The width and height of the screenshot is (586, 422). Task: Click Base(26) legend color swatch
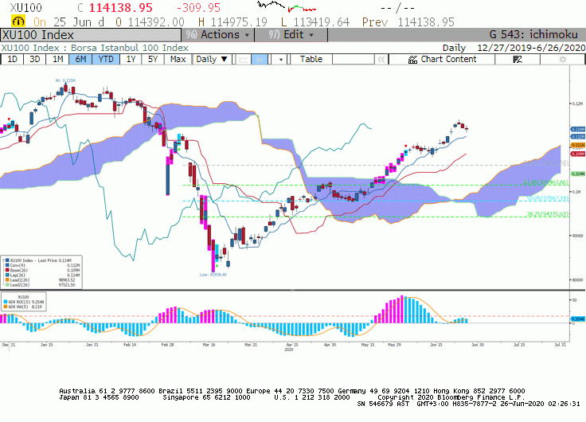tap(7, 270)
